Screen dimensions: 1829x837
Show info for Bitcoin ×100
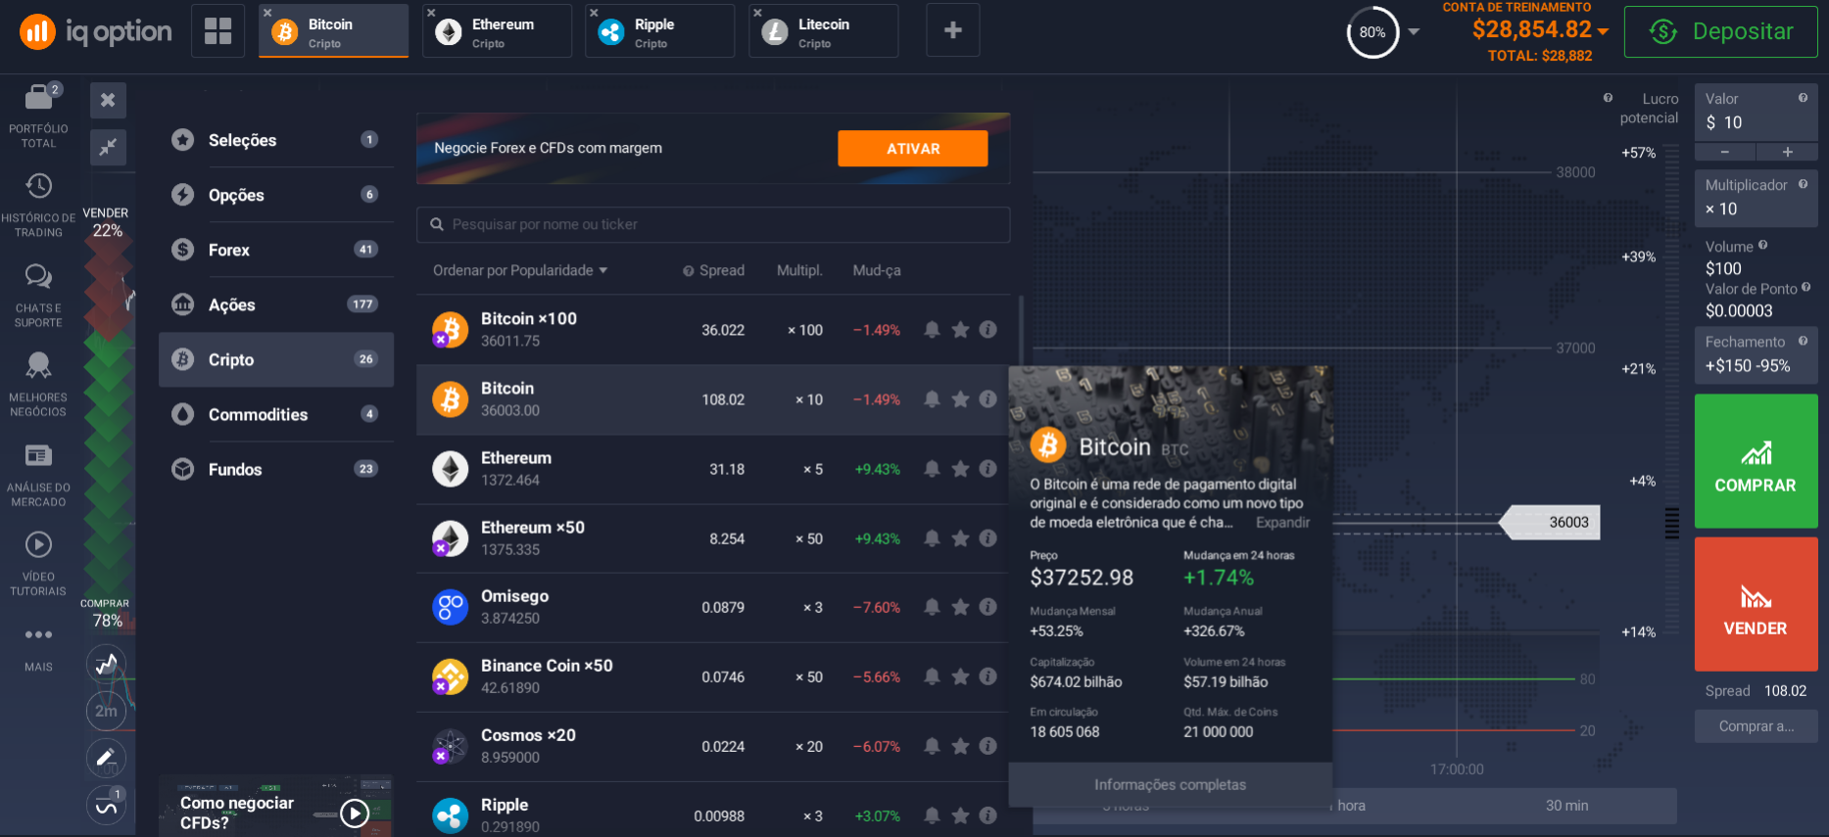click(987, 330)
